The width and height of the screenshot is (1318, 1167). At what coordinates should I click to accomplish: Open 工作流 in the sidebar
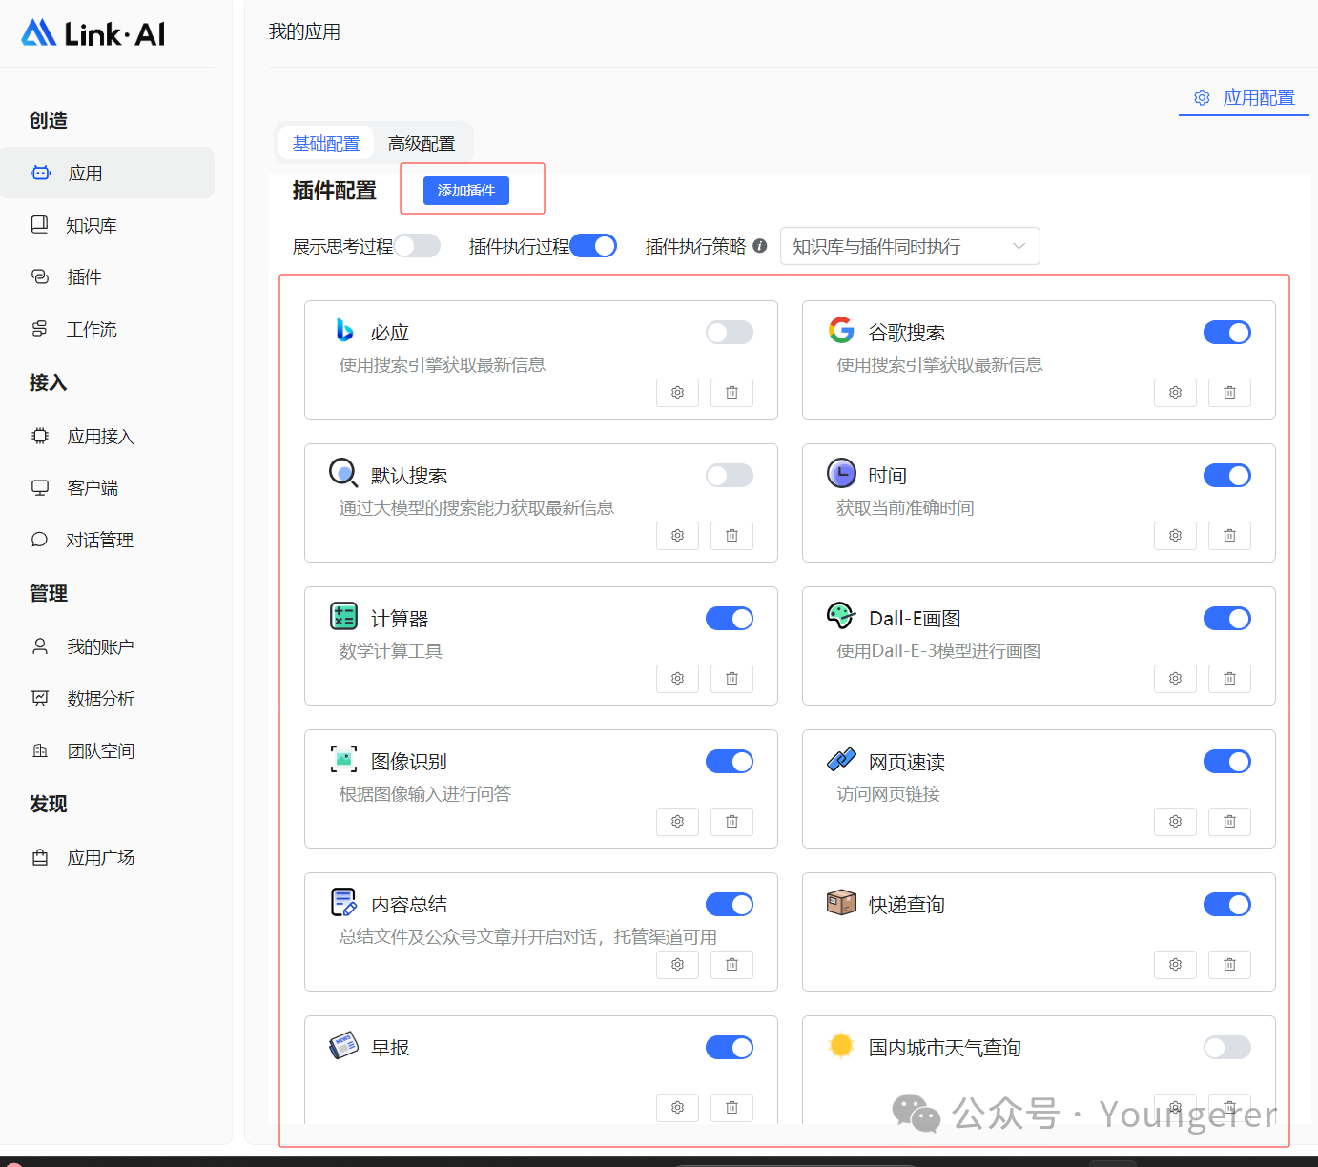92,330
